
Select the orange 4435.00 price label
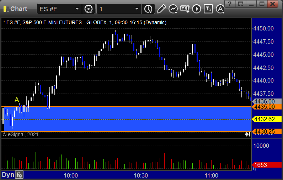267,107
